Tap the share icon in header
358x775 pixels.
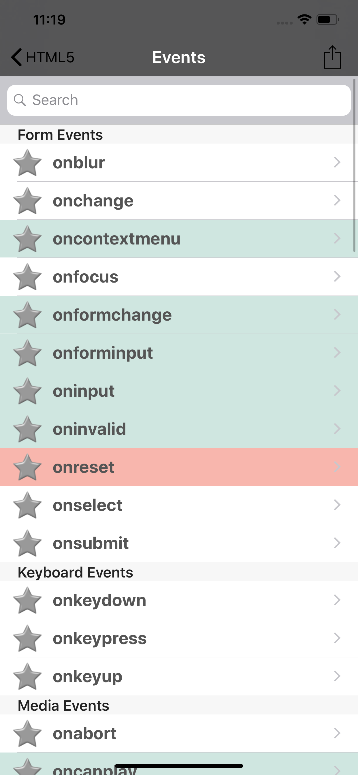click(332, 57)
